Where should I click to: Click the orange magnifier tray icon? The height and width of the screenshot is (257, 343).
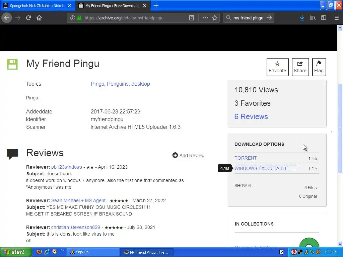click(x=319, y=252)
